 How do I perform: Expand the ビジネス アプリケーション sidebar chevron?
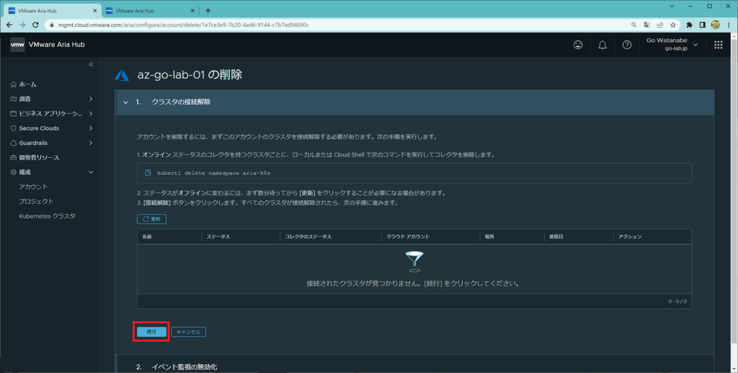tap(90, 113)
